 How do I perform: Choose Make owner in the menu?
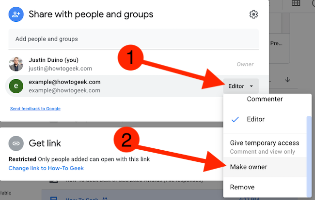click(x=265, y=167)
